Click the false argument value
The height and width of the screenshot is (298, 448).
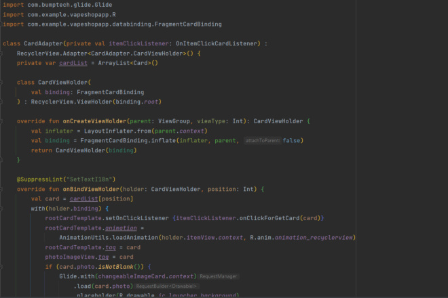pyautogui.click(x=291, y=141)
